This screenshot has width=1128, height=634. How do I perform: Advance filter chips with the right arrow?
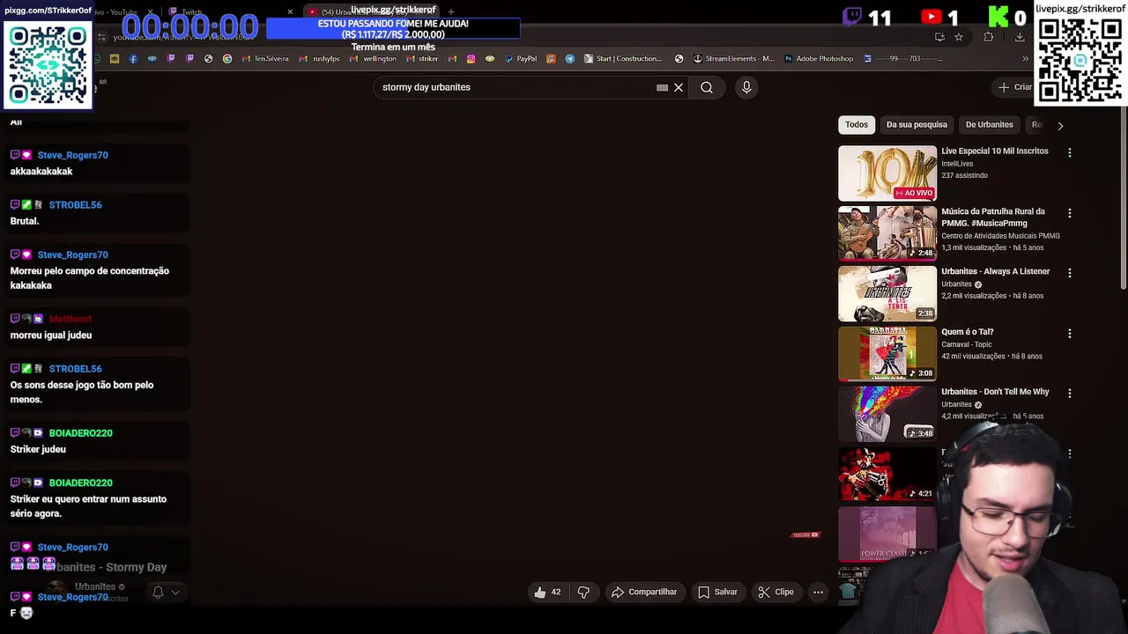coord(1060,125)
